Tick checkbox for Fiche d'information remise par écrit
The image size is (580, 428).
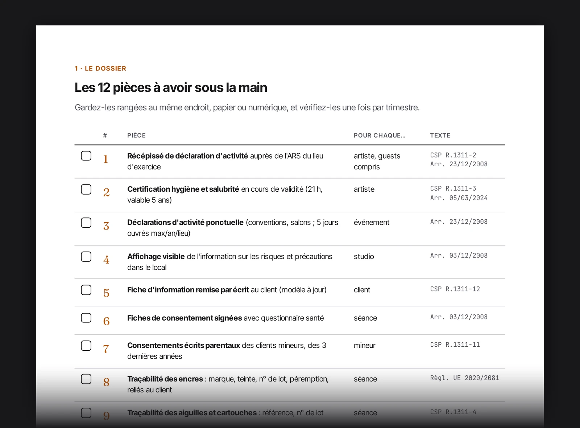coord(86,290)
